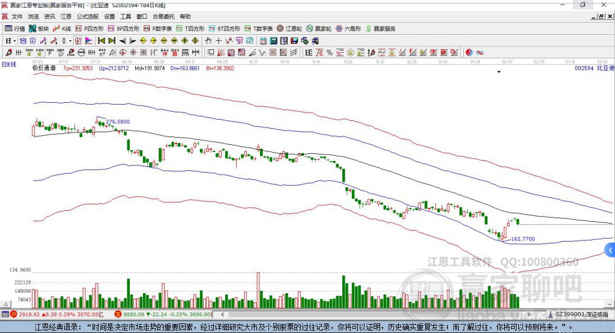Viewport: 615px width, 333px height.
Task: Toggle the highlighted link icon after 日
Action: click(x=23, y=41)
